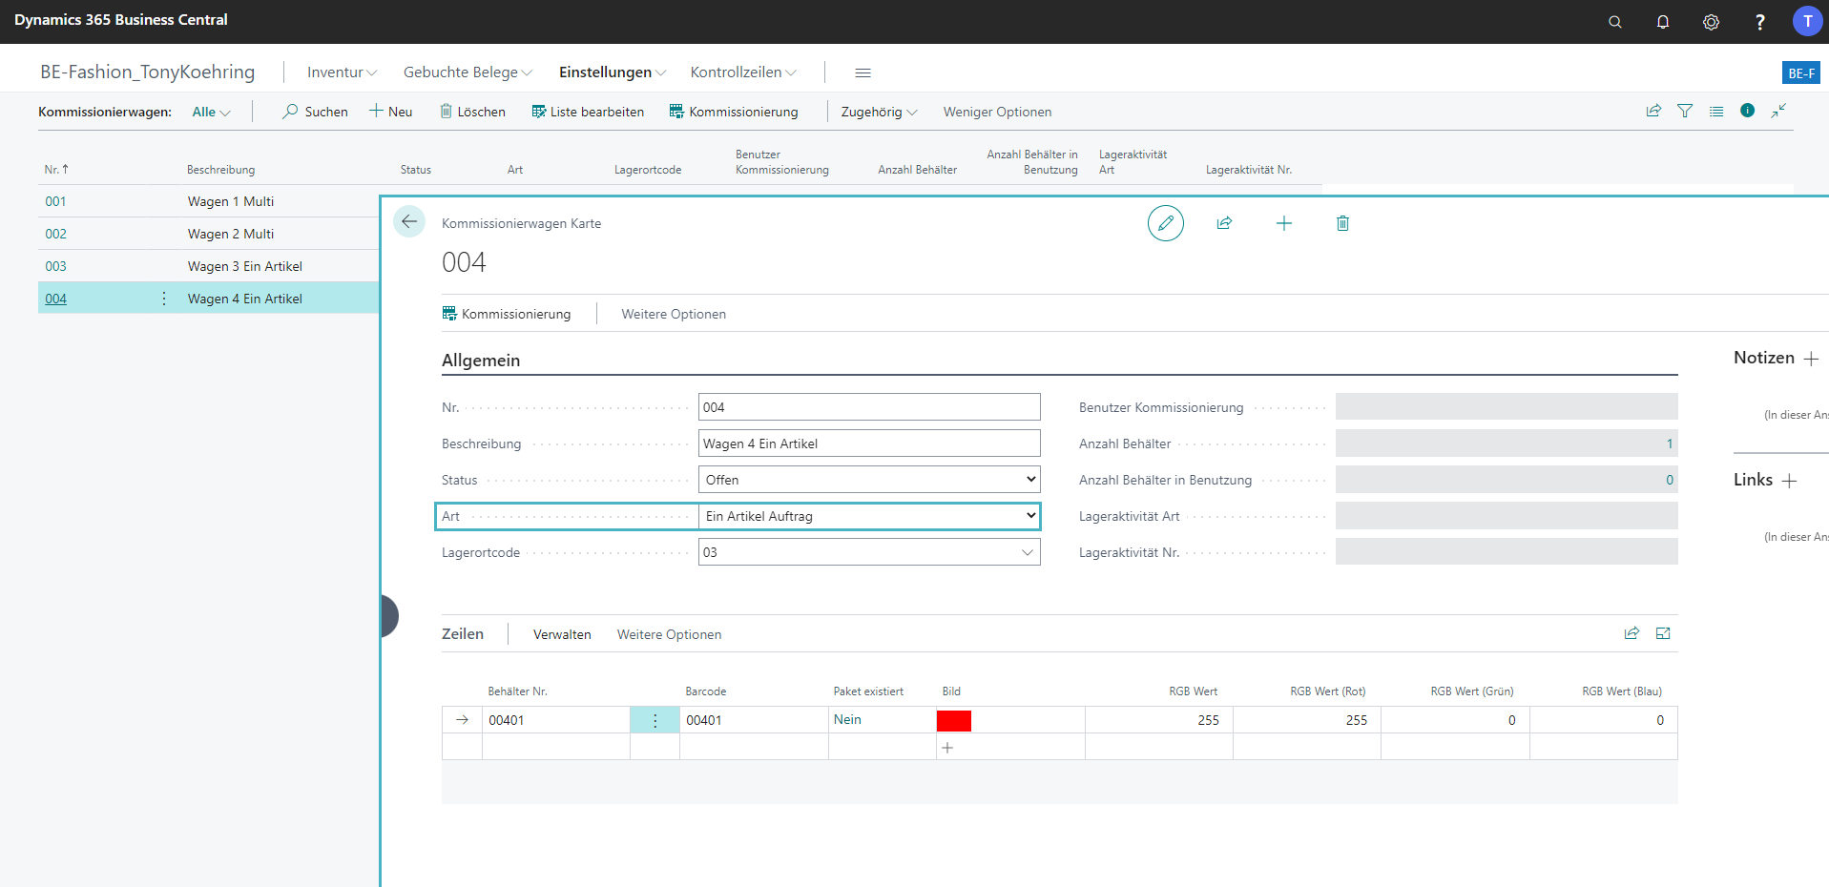Open the Einstellungen menu

[x=612, y=72]
